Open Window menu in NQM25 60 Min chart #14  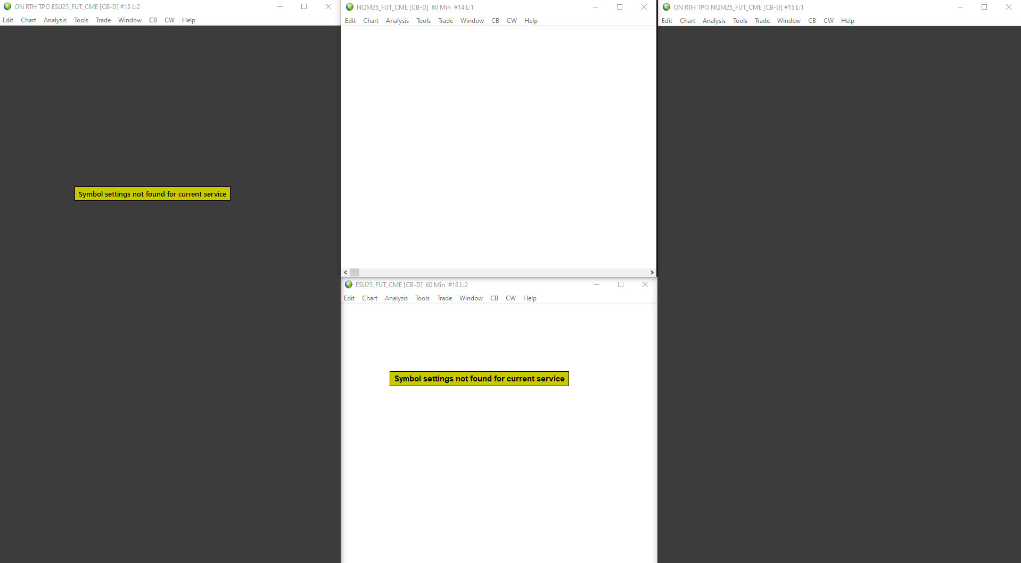(472, 21)
